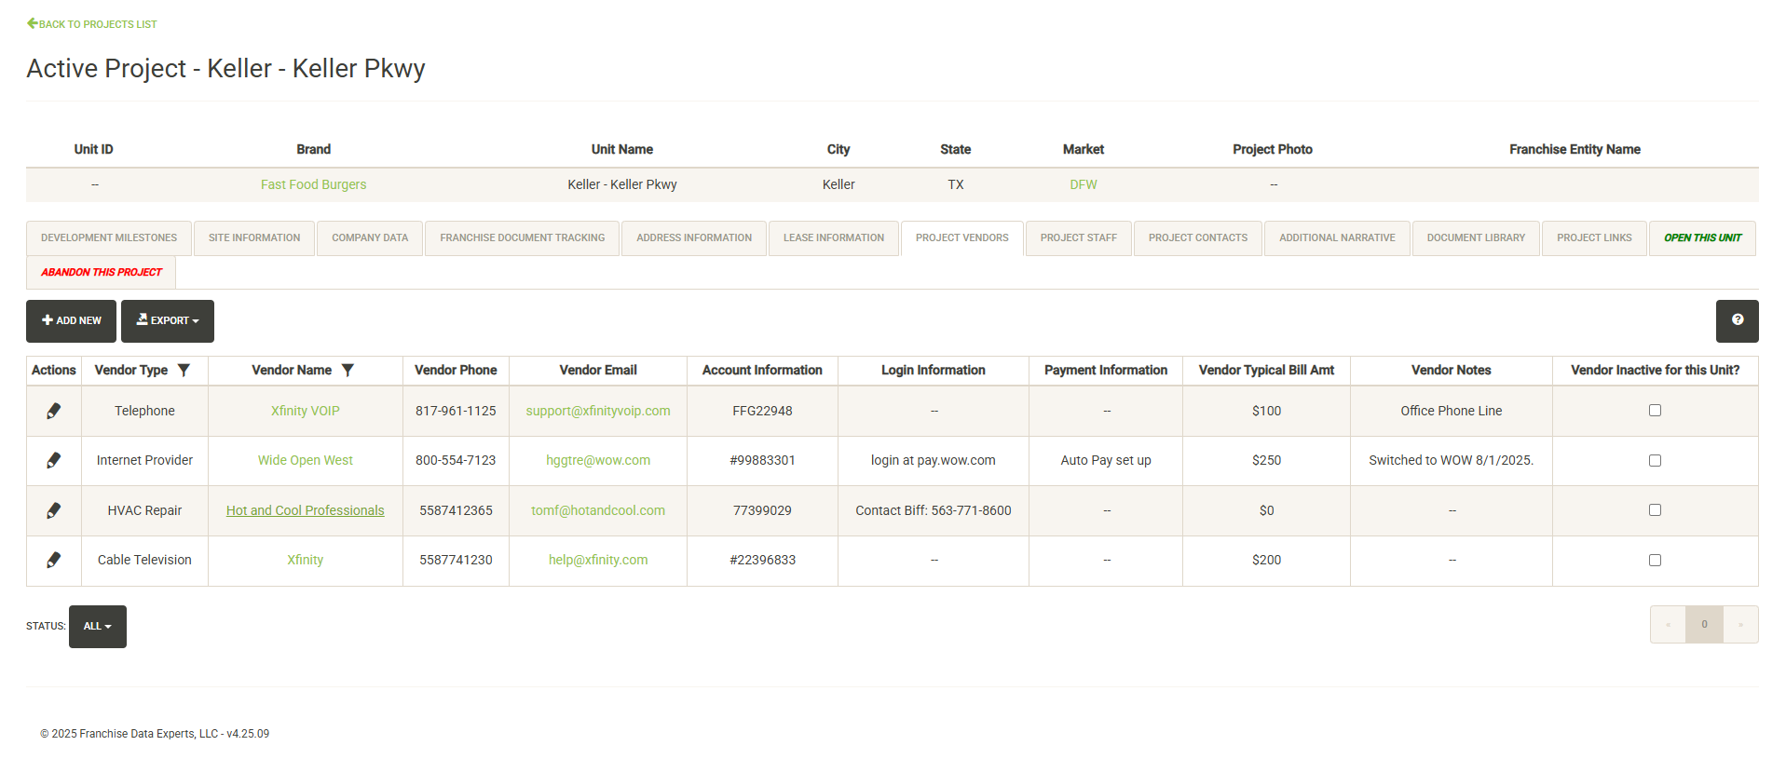Image resolution: width=1786 pixels, height=759 pixels.
Task: Filter by Vendor Type column
Action: 184,370
